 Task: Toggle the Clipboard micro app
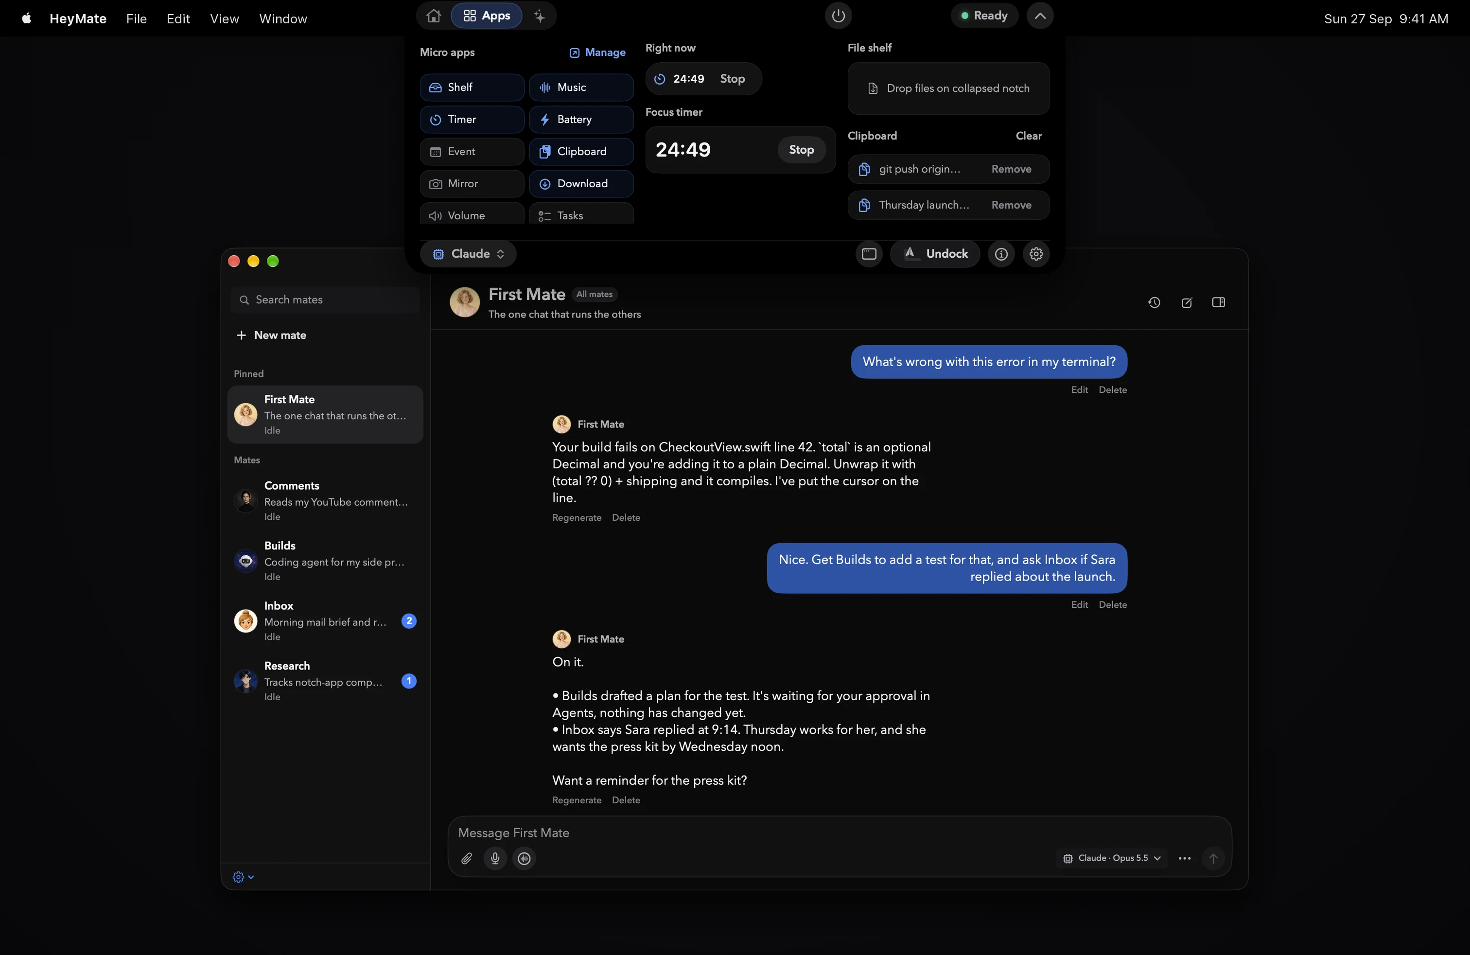click(x=581, y=151)
